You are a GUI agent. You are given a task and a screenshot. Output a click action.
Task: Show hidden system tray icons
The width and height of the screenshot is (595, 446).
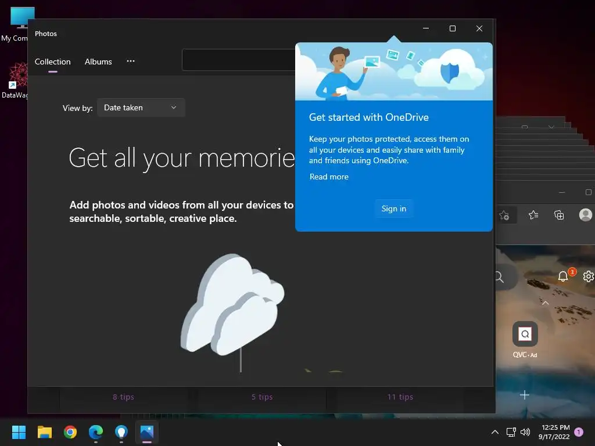tap(495, 432)
